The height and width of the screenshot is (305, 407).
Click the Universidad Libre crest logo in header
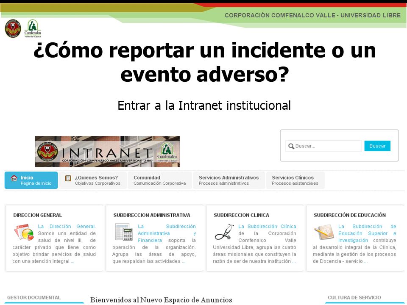(13, 28)
